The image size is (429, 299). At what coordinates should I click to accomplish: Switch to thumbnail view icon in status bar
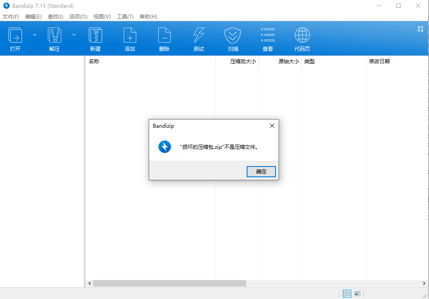357,293
